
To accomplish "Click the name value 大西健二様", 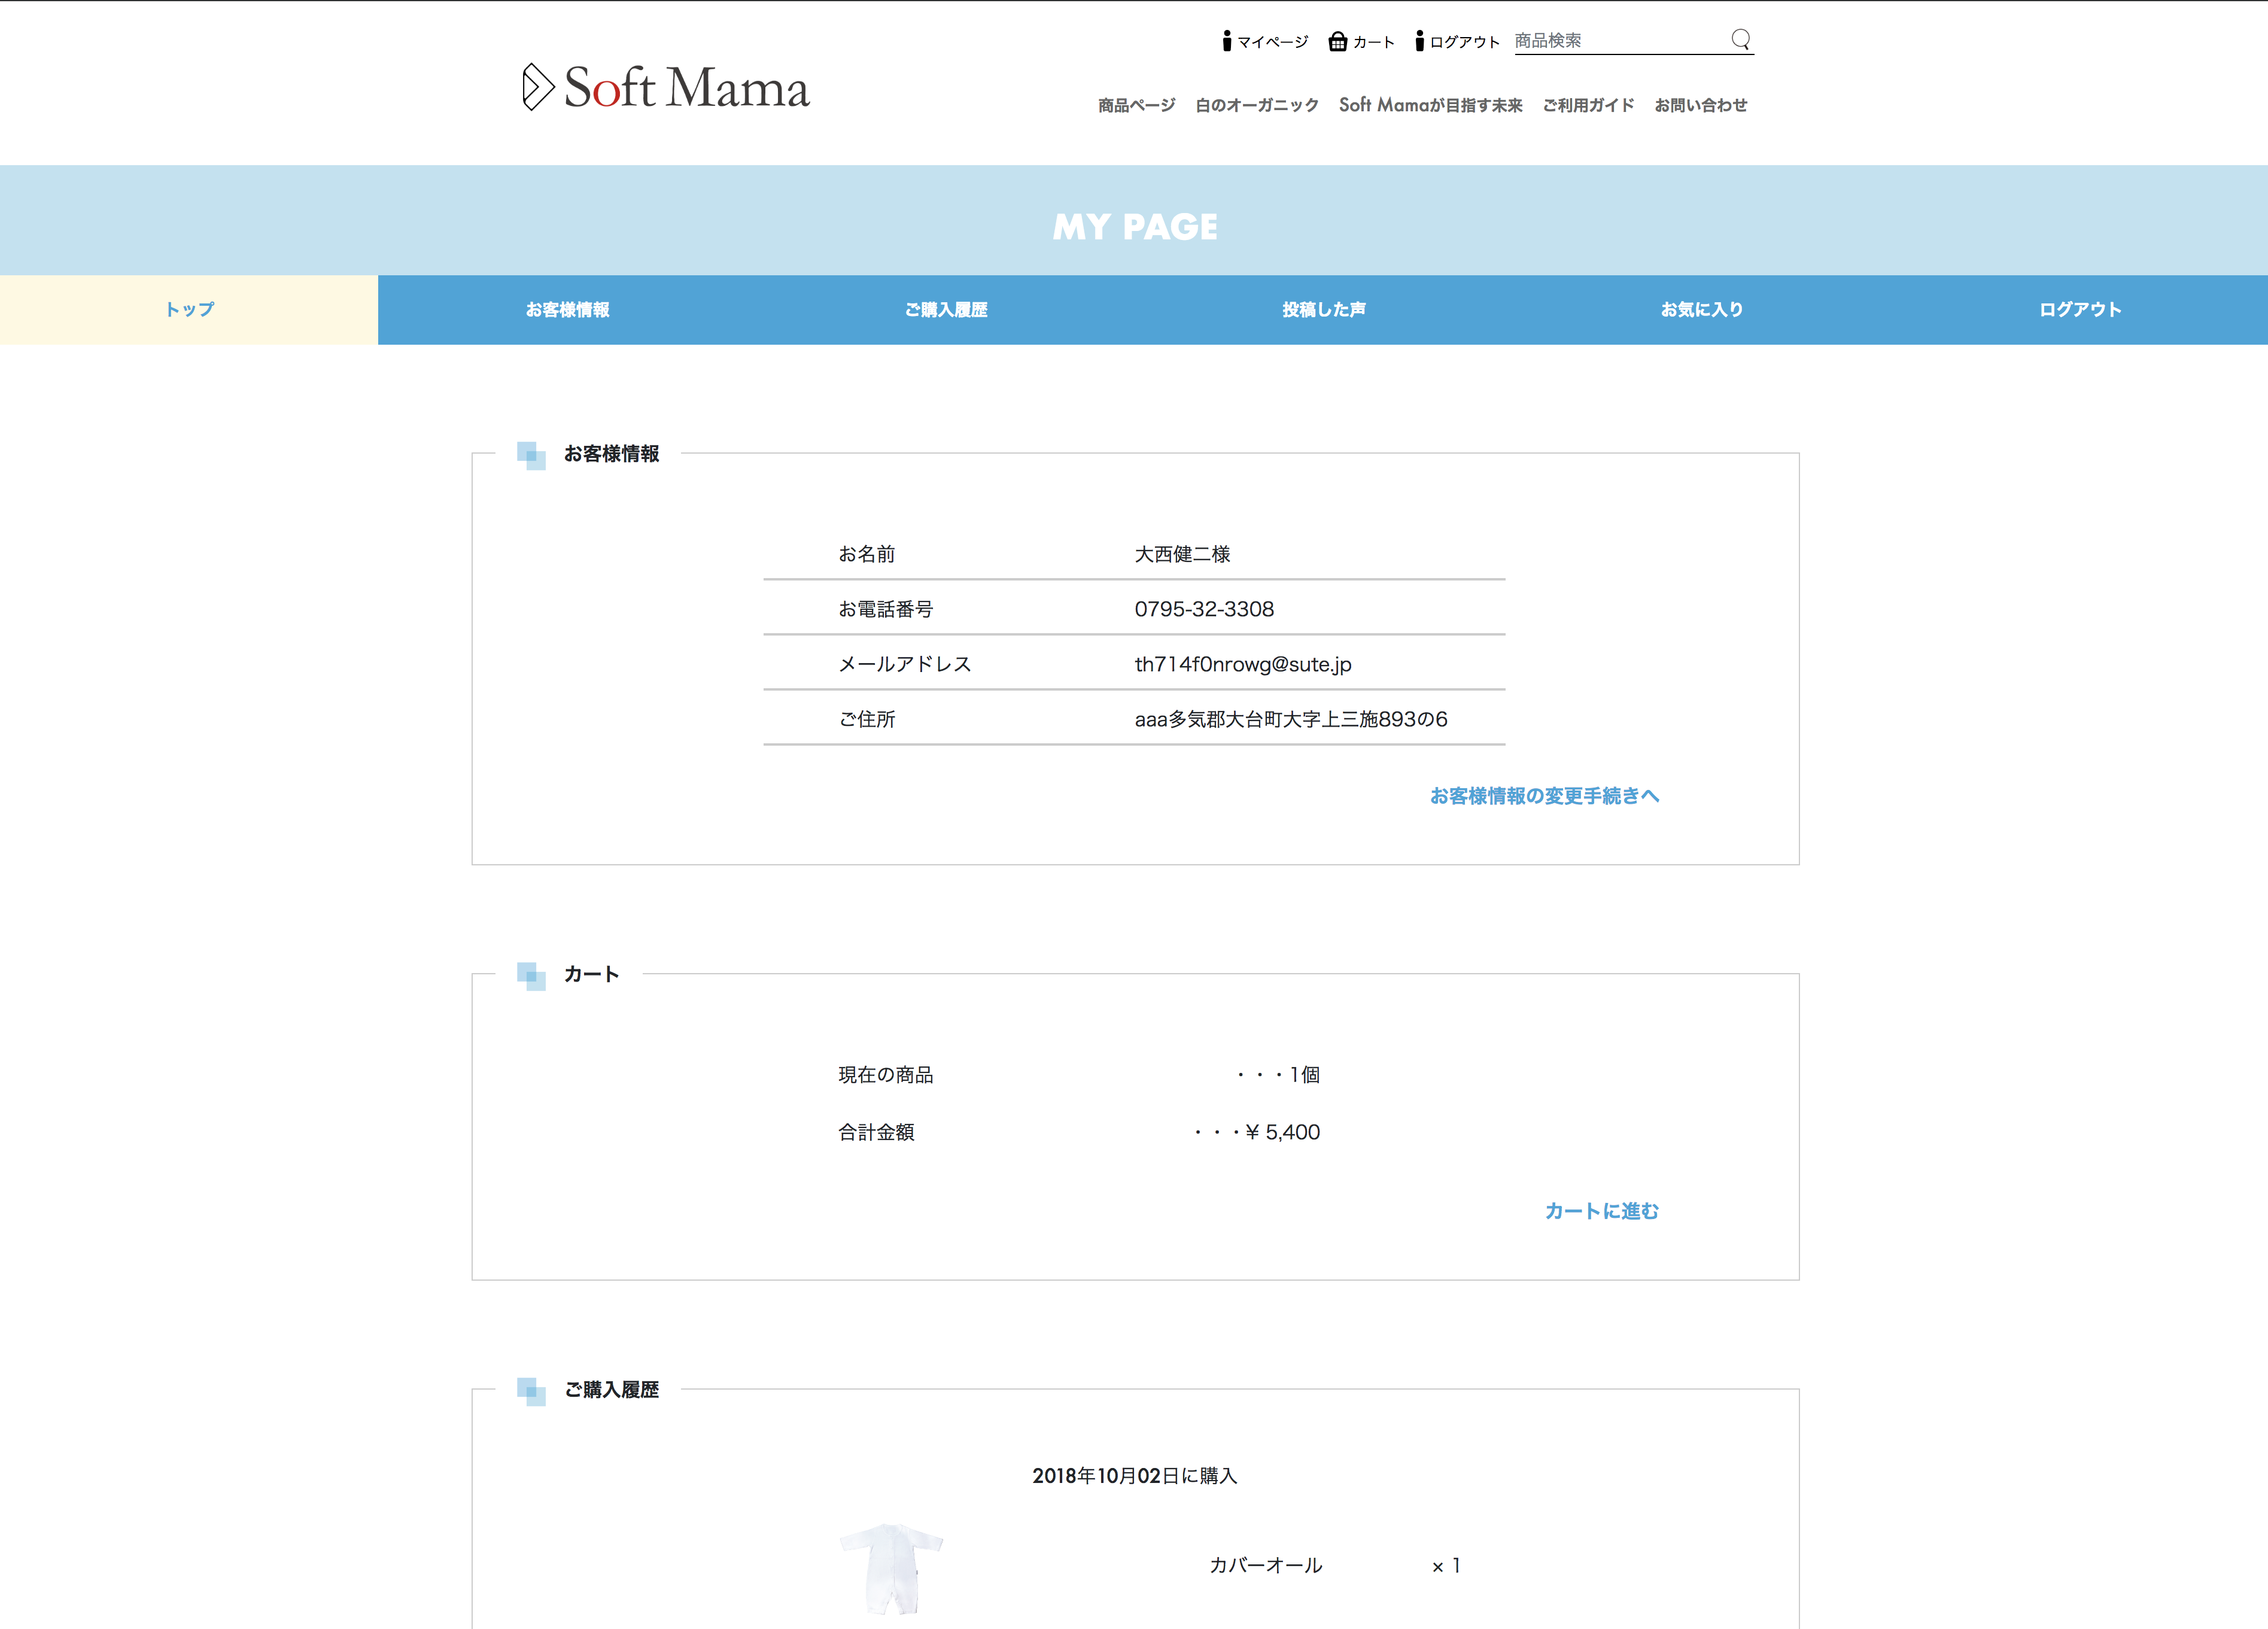I will click(1182, 554).
